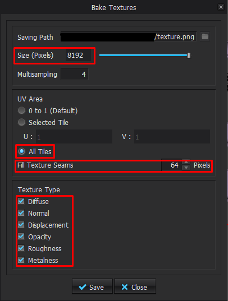Click the Close button X icon
Screen dimensions: 228x301
125,287
